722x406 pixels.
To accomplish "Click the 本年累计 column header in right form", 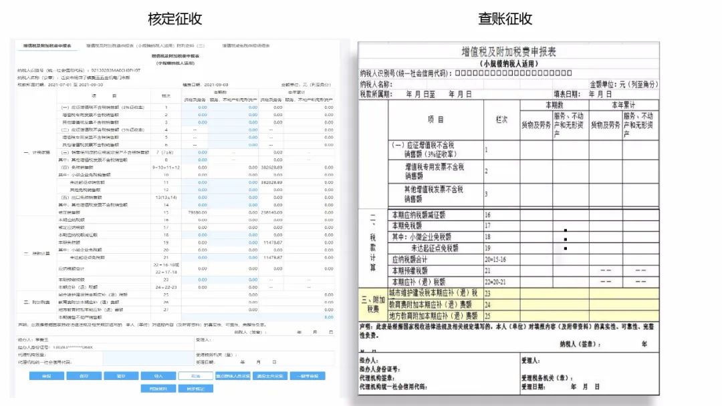I will pos(624,105).
